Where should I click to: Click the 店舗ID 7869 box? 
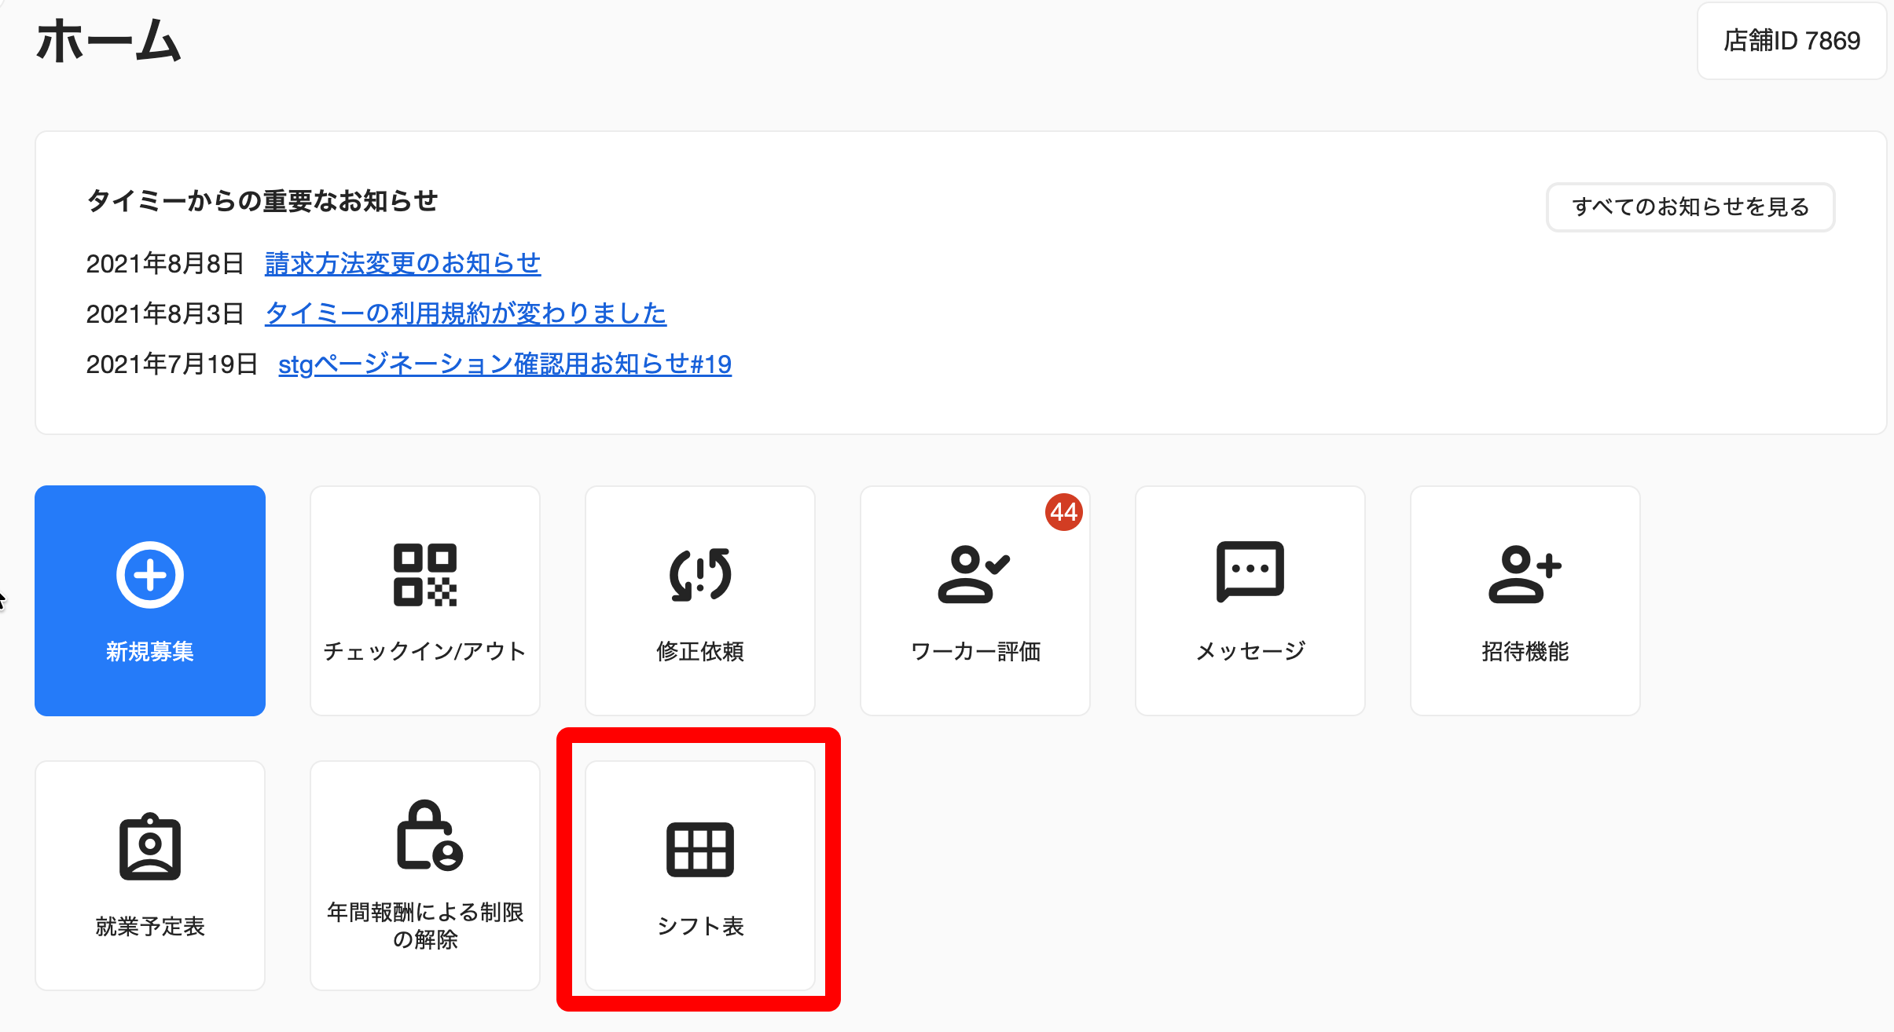(x=1792, y=41)
